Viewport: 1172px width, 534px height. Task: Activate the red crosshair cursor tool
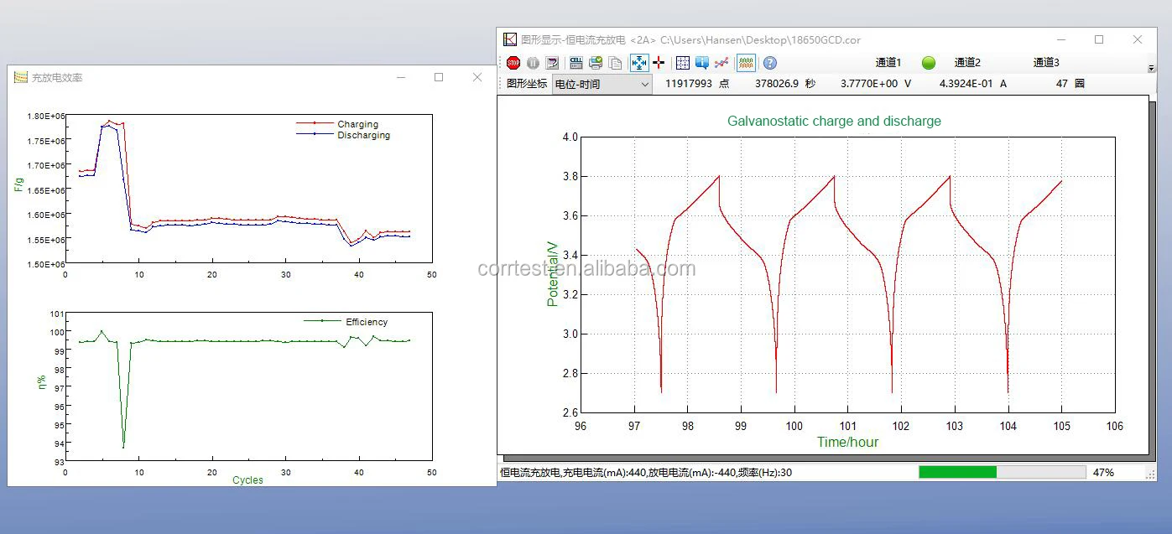pos(659,63)
